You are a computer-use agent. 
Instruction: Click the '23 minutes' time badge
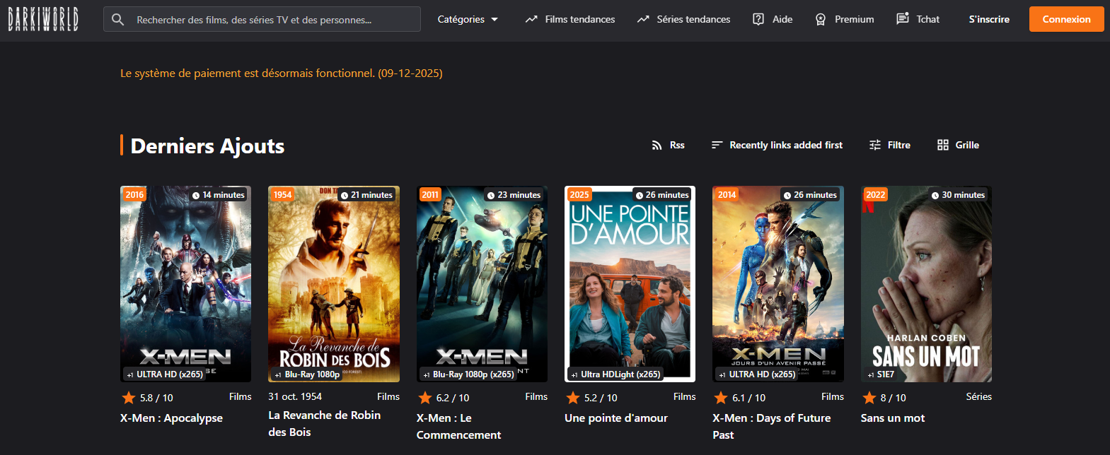(514, 195)
